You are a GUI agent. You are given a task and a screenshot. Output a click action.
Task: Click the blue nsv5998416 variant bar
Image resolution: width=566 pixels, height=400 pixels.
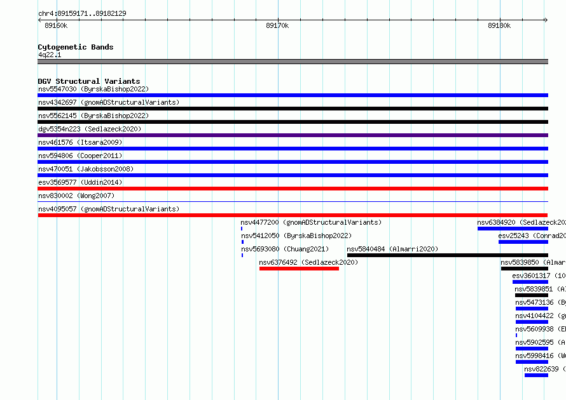[x=532, y=362]
